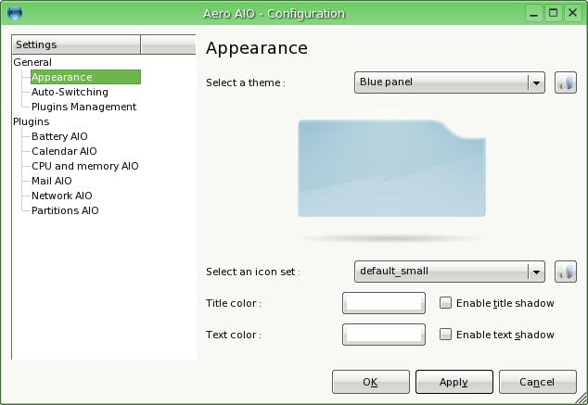Select Partitions AIO plugin
The height and width of the screenshot is (405, 588).
[65, 210]
